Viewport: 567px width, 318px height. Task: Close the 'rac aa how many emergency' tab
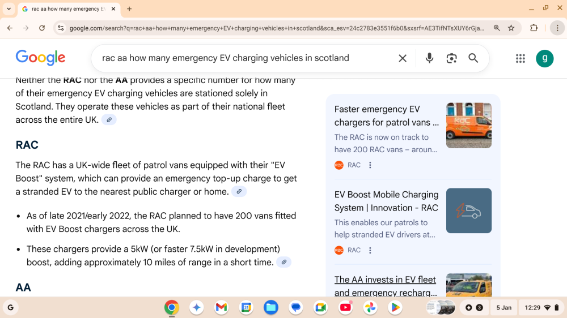point(113,8)
